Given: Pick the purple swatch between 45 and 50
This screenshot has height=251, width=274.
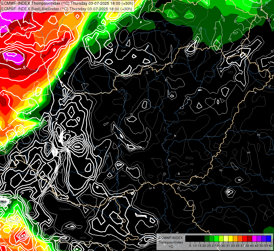Looking at the screenshot, I should coord(259,238).
